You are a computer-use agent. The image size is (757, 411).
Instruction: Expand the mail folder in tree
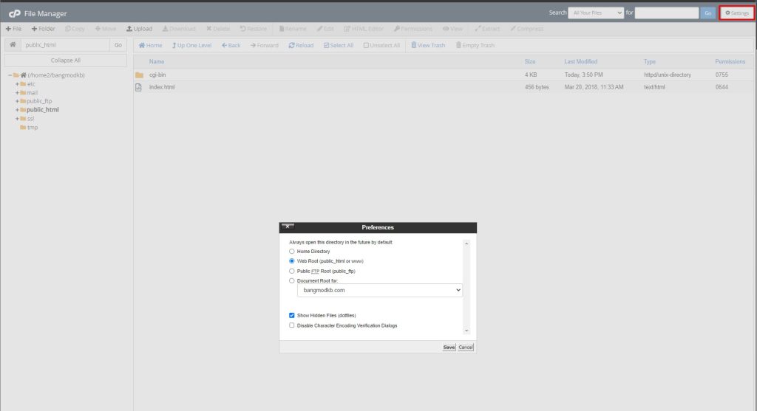(17, 92)
